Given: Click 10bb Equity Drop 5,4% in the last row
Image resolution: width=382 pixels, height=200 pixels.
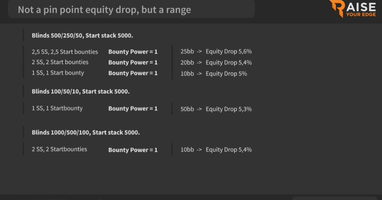Looking at the screenshot, I should (216, 150).
